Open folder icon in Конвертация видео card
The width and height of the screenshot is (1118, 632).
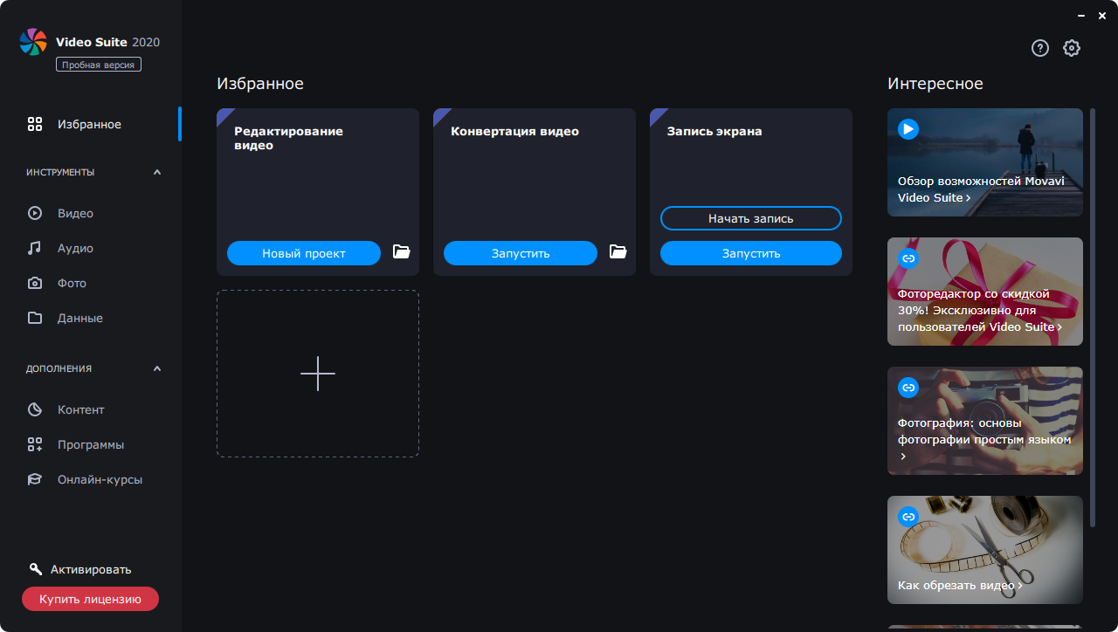tap(618, 252)
